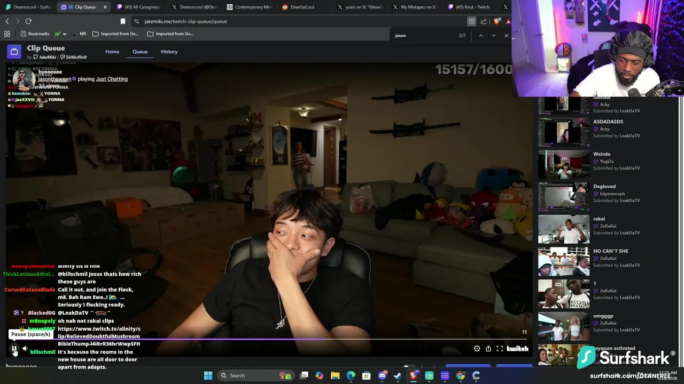Open the Just Chatting category link
Viewport: 684px width, 384px height.
point(112,79)
